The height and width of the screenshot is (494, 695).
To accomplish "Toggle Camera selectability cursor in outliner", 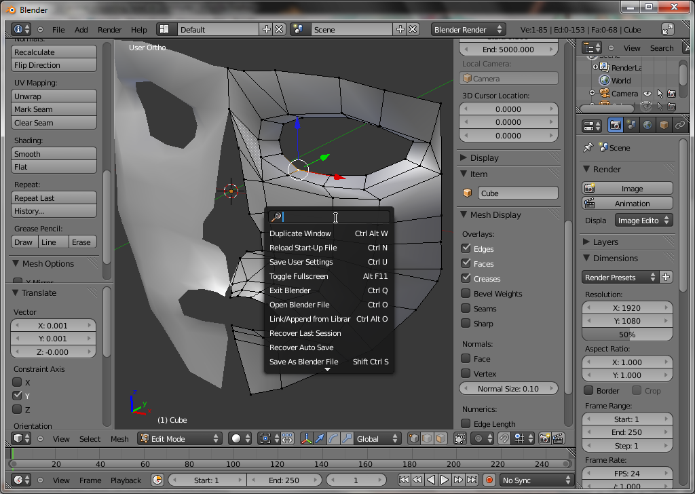I will [660, 94].
